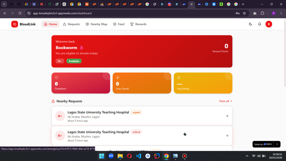Click the critical tag
The height and width of the screenshot is (161, 286).
(x=136, y=132)
